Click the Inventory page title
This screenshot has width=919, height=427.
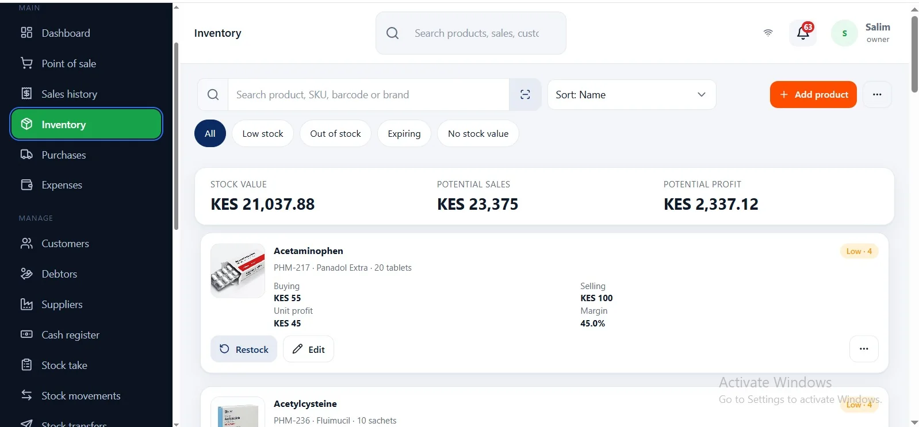(x=217, y=33)
